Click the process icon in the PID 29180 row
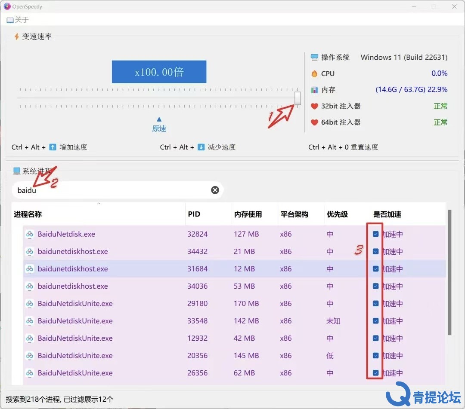This screenshot has width=465, height=409. coord(30,304)
